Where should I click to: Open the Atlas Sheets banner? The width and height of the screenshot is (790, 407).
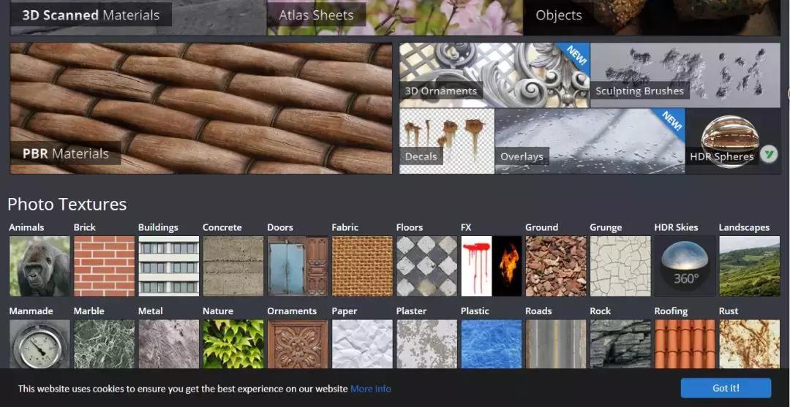coord(395,18)
